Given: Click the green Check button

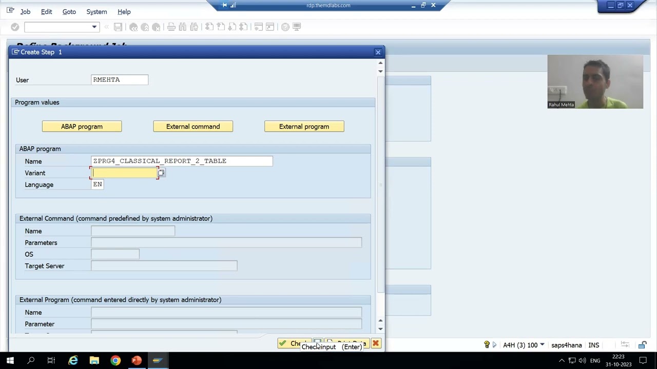Looking at the screenshot, I should click(294, 343).
